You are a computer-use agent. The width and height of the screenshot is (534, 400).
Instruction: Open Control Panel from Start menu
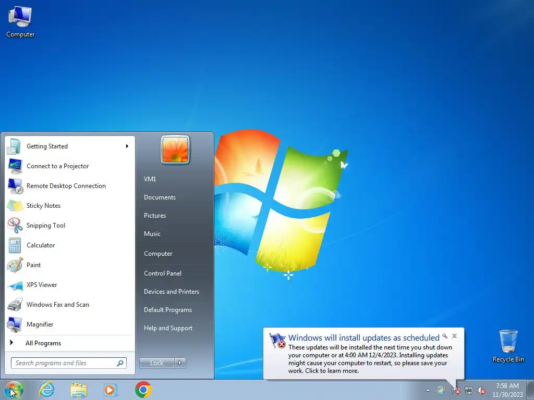(x=163, y=273)
